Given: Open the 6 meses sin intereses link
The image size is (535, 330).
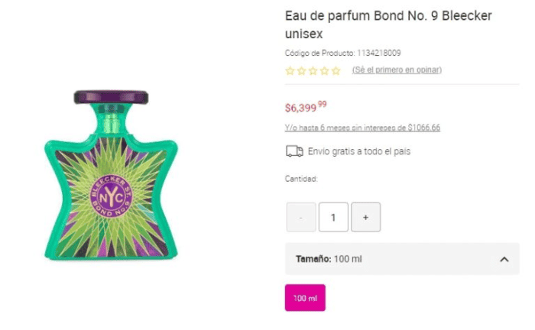Looking at the screenshot, I should click(x=362, y=128).
